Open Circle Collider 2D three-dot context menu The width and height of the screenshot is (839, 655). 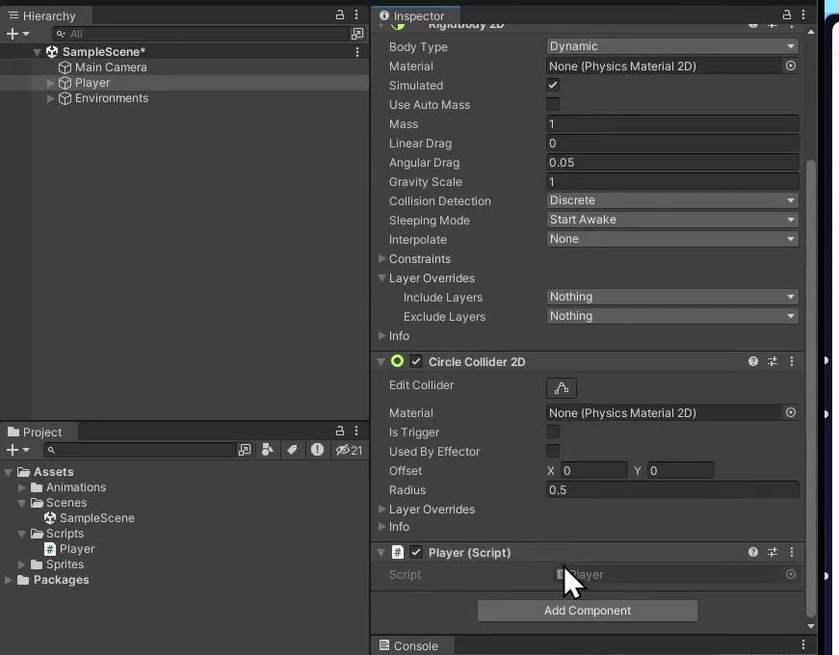[792, 362]
